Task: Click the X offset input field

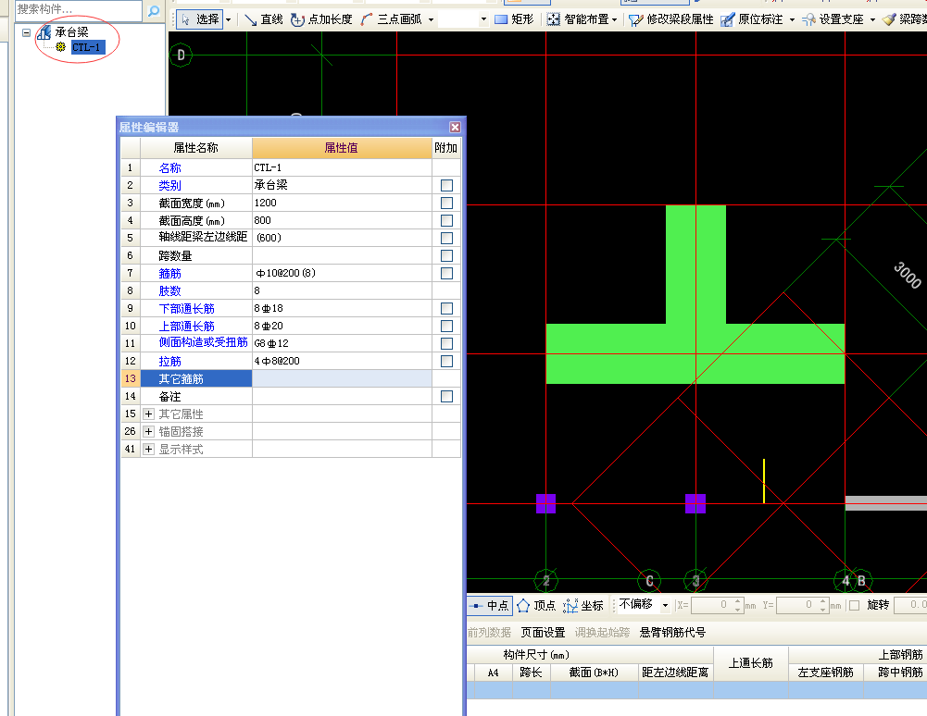Action: click(711, 605)
